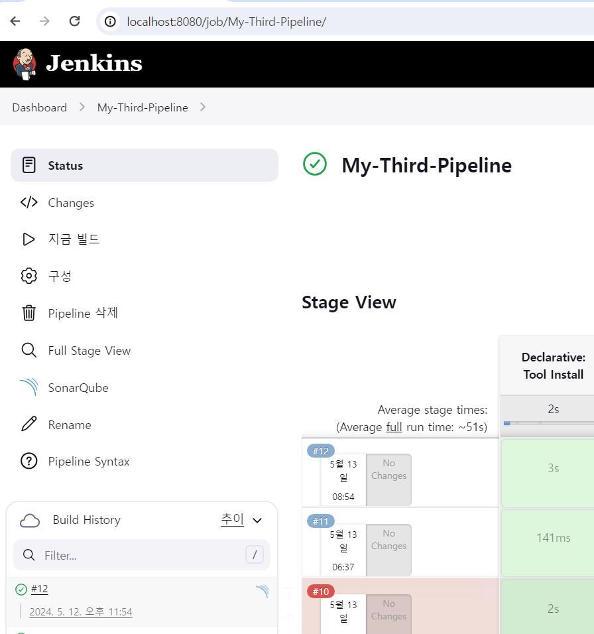
Task: Click the Build History heading text
Action: 86,520
